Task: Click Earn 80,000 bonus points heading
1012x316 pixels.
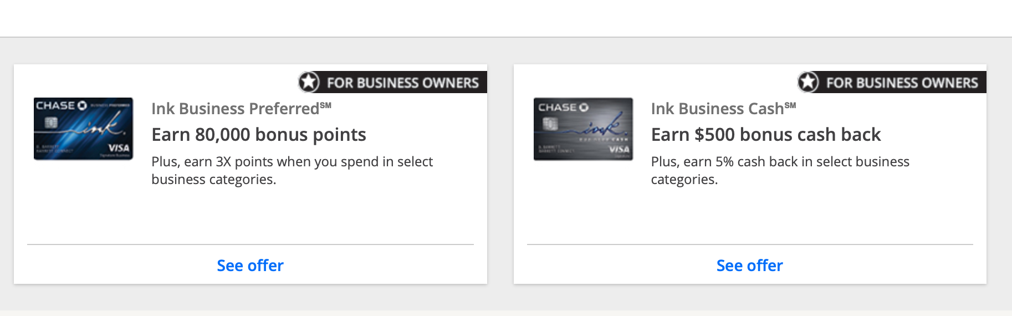Action: click(259, 135)
